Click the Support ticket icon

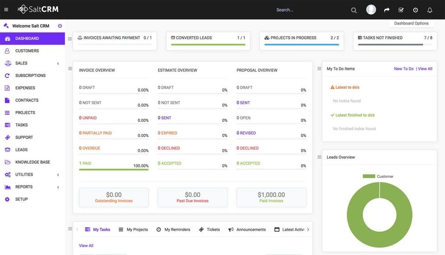[x=7, y=137]
